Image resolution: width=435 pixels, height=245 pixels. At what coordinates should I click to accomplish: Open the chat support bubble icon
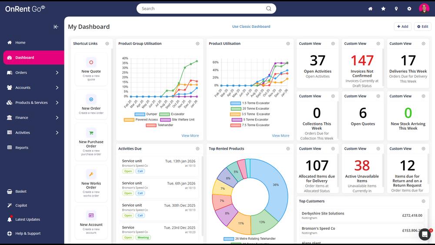[x=424, y=234]
